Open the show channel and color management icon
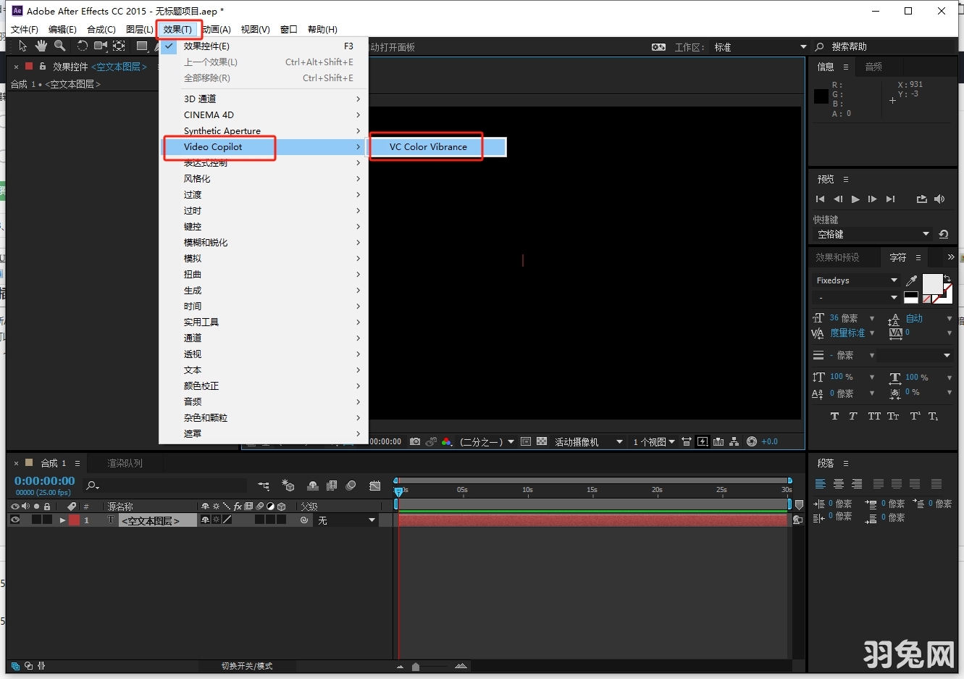 [446, 441]
